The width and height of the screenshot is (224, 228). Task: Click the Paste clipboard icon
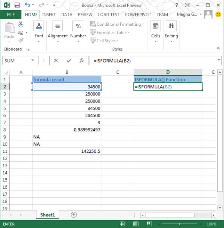point(10,27)
